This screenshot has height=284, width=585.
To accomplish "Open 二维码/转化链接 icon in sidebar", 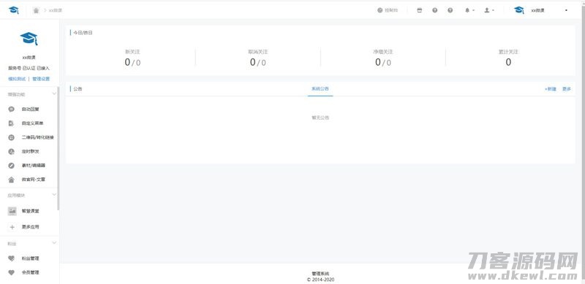I will (x=12, y=137).
